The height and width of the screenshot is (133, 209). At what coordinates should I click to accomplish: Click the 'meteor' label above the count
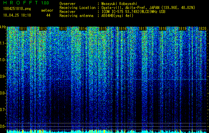(47, 10)
